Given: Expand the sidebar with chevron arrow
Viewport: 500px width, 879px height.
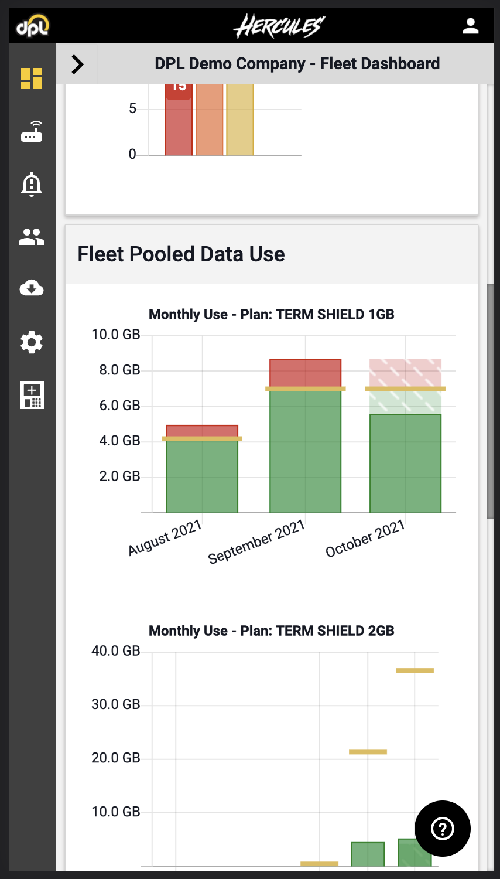Looking at the screenshot, I should 77,64.
